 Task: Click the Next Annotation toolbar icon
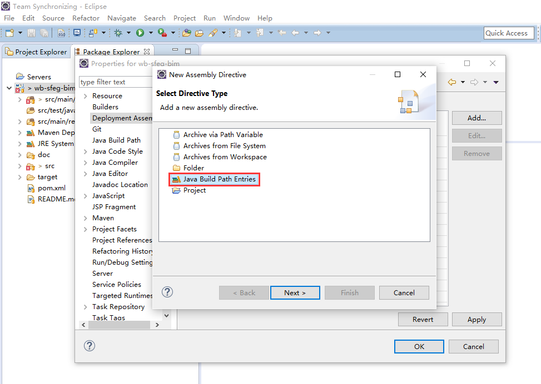point(238,33)
